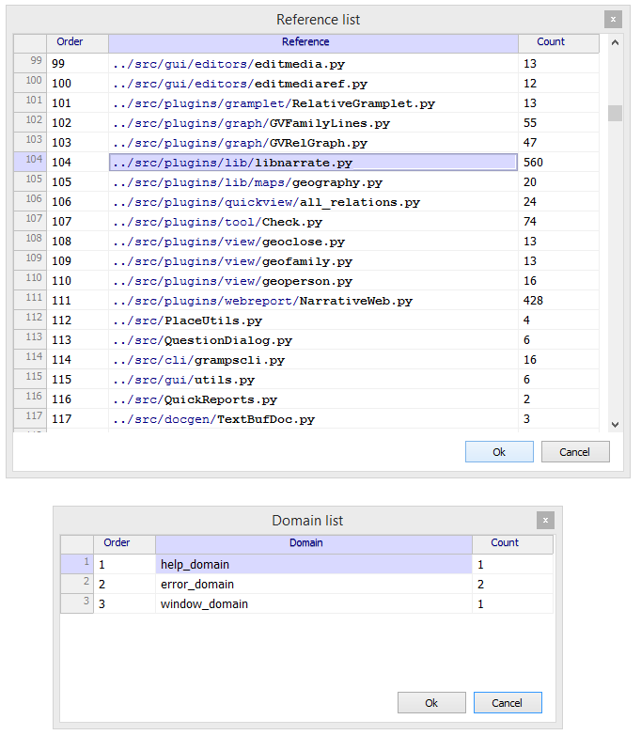Click Cancel in the Reference list dialog

[x=575, y=452]
